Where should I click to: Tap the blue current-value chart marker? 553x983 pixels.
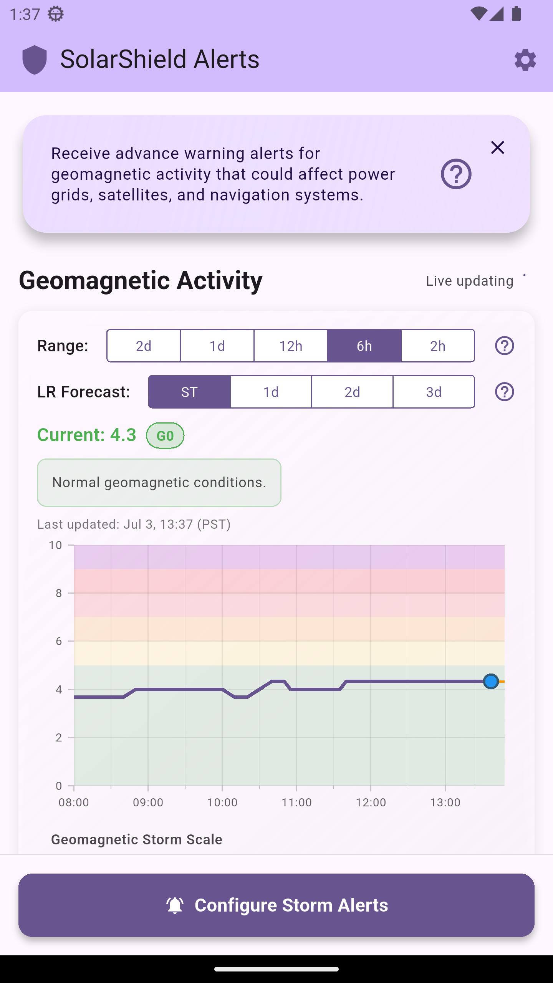click(x=491, y=681)
